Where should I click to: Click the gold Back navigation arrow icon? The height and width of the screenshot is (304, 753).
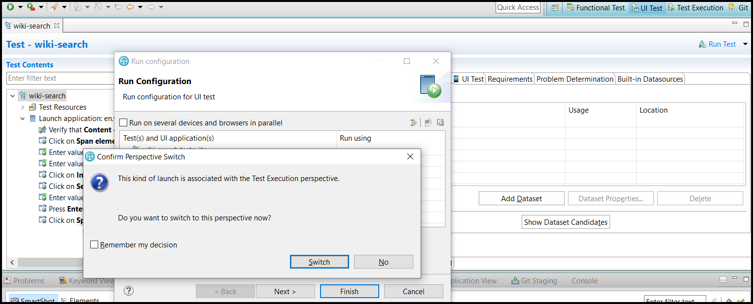[x=130, y=7]
